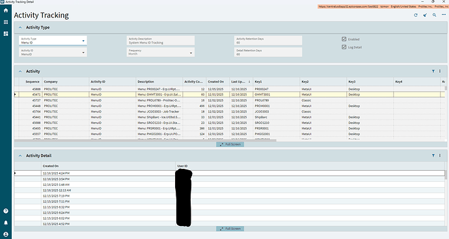Select the 12/16/2025 3:54 PM detail row
This screenshot has height=239, width=449.
[x=230, y=179]
